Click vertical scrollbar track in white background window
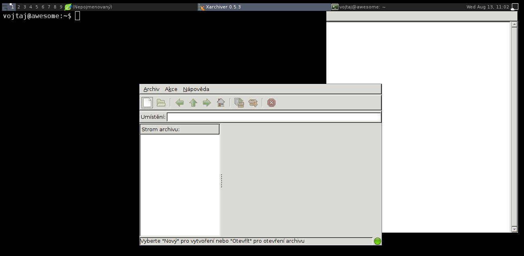Screen dimensions: 524x256 click(514, 127)
